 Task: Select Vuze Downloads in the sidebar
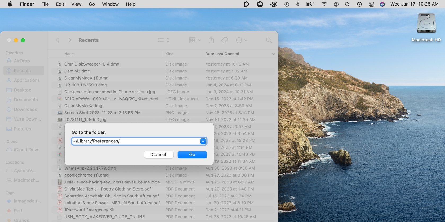(24, 119)
